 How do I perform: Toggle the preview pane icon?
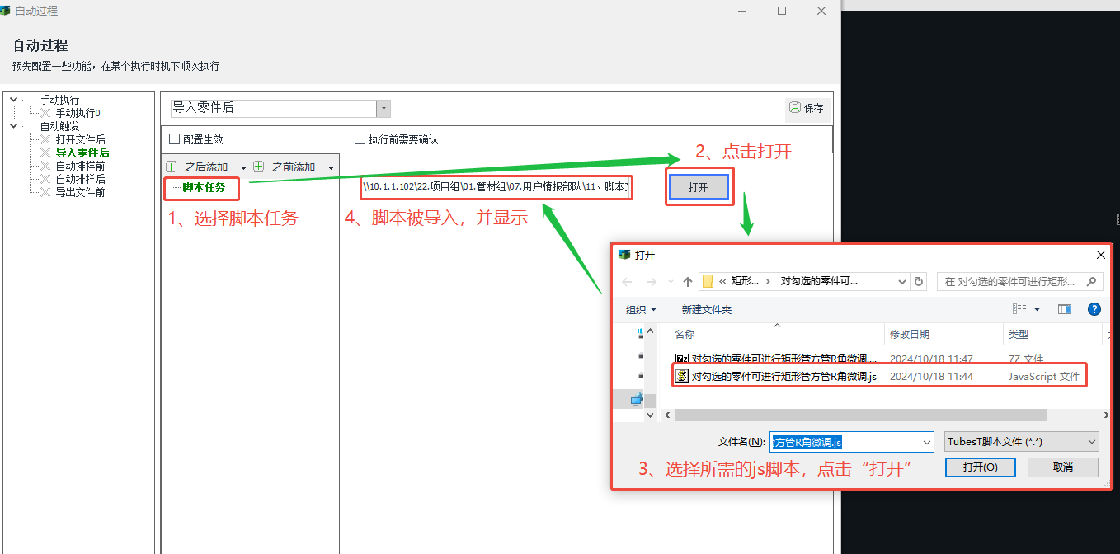pyautogui.click(x=1065, y=309)
